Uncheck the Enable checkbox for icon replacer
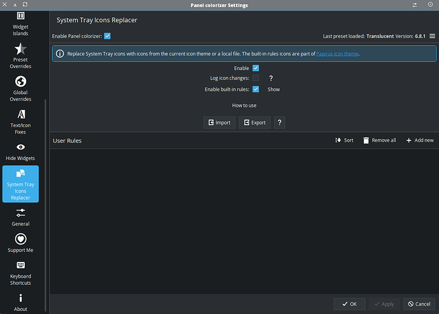Image resolution: width=439 pixels, height=314 pixels. pyautogui.click(x=256, y=67)
